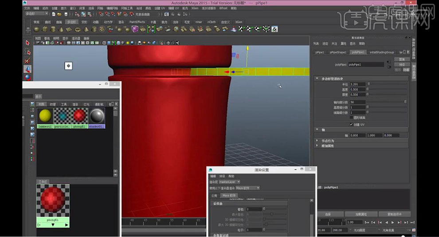Switch to the initialShadingGroup tab

382,52
